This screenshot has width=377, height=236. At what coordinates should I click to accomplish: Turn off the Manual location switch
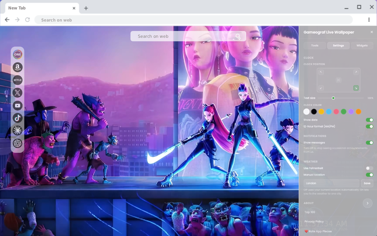click(369, 175)
